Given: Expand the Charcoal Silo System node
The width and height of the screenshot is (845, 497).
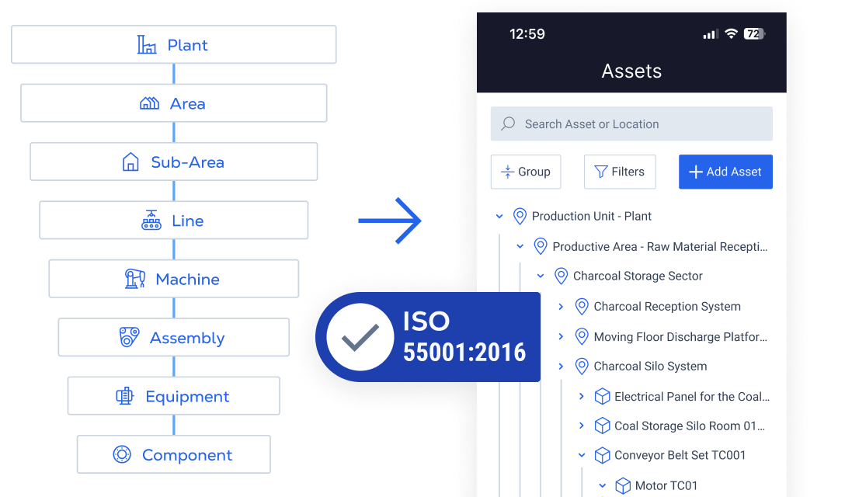Looking at the screenshot, I should click(561, 367).
